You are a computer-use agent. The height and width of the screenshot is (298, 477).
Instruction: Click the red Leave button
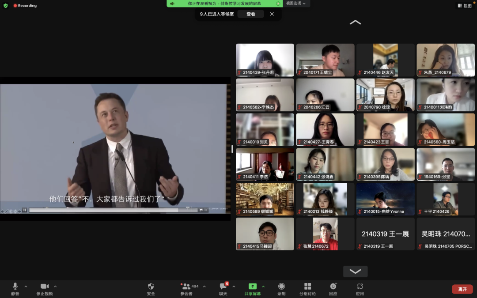point(462,289)
